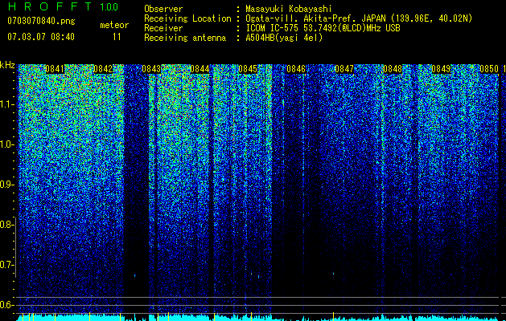Click the 0841 time marker
The height and width of the screenshot is (321, 506).
point(55,69)
